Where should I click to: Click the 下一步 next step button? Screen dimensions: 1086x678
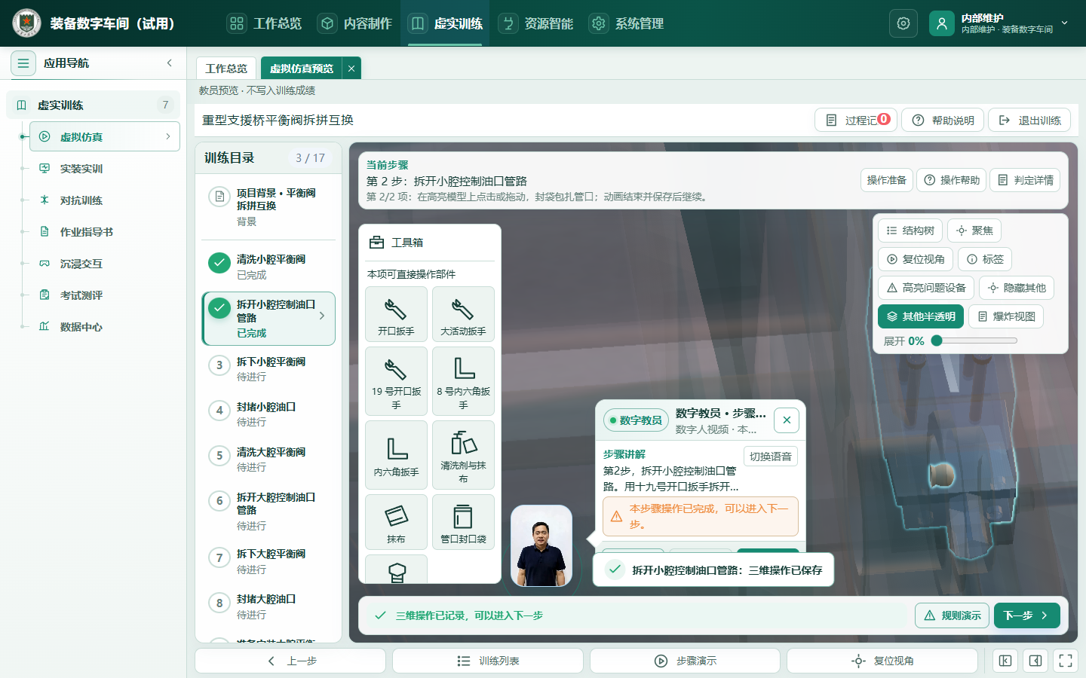(x=1027, y=615)
